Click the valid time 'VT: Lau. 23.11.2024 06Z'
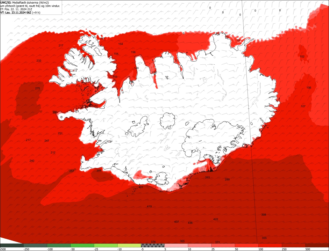The image size is (329, 251). [16, 12]
